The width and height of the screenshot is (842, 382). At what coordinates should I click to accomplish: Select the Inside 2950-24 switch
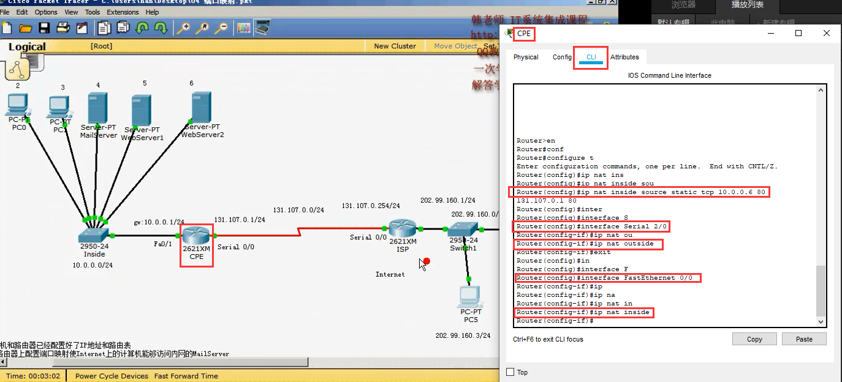94,235
